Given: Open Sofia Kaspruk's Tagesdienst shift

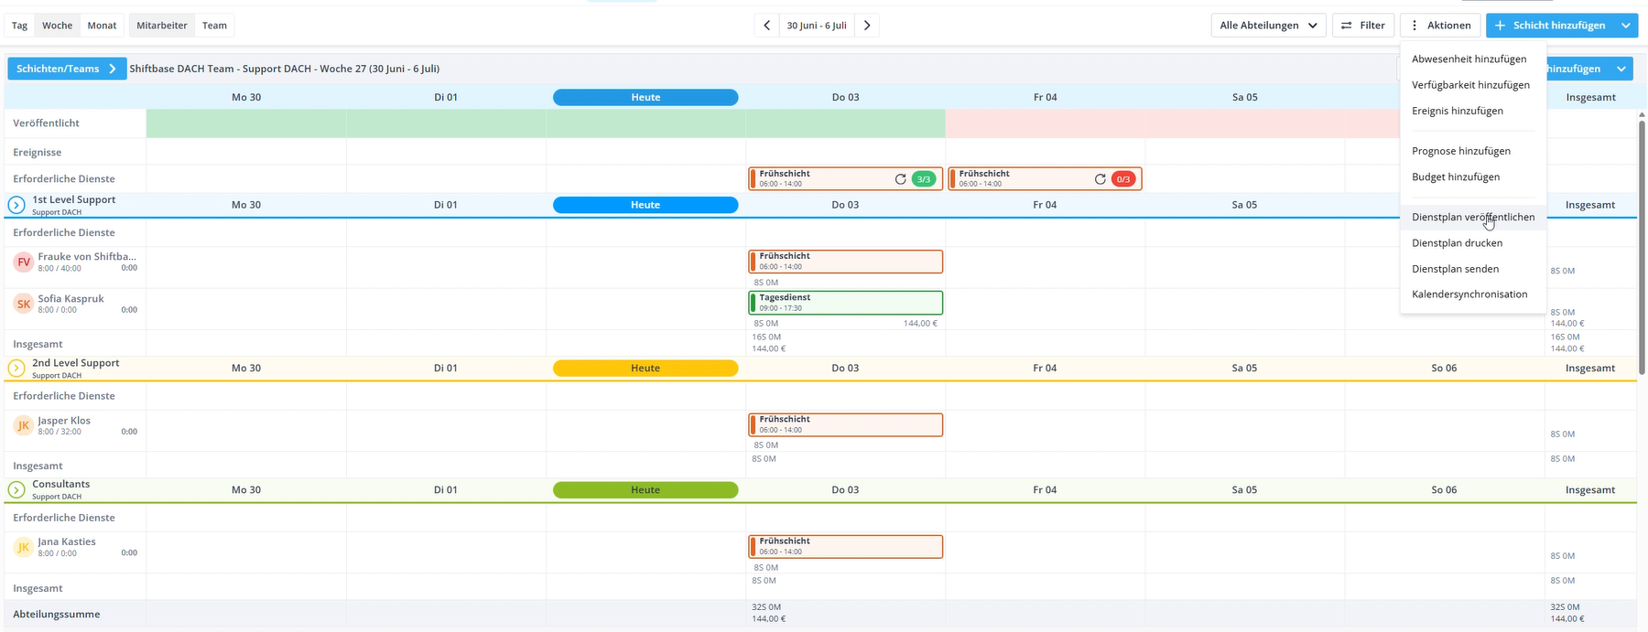Looking at the screenshot, I should [x=845, y=303].
